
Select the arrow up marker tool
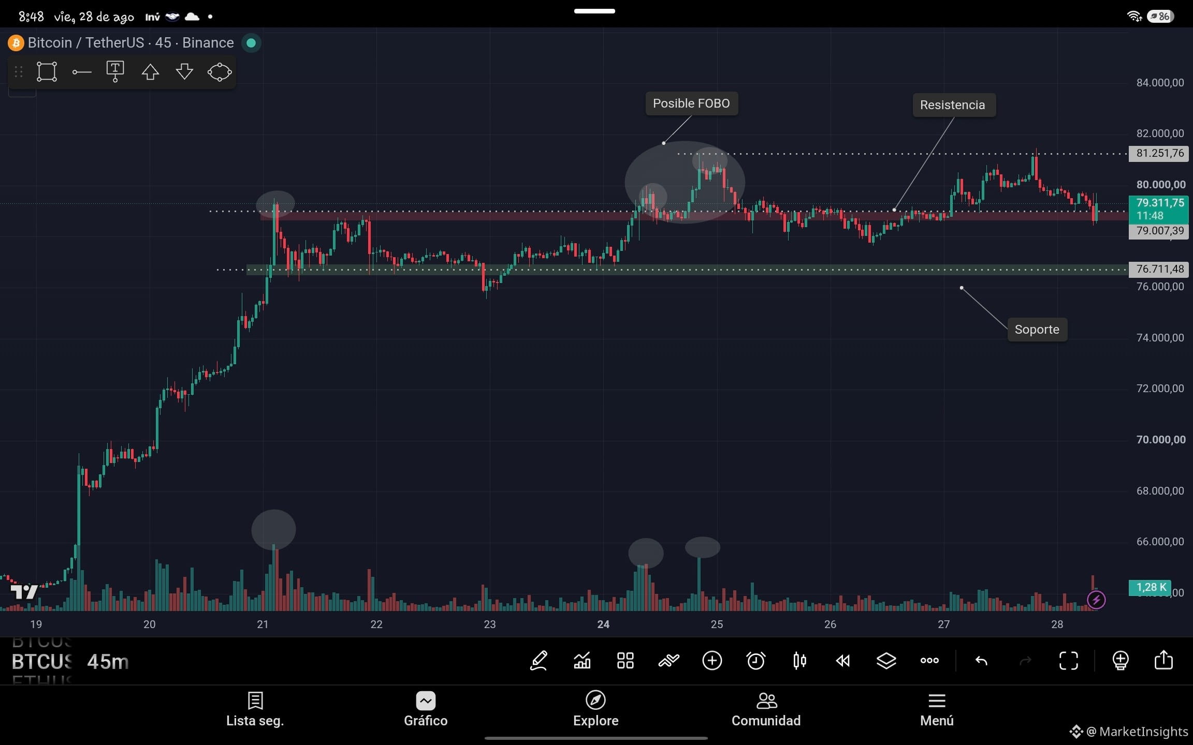(150, 72)
